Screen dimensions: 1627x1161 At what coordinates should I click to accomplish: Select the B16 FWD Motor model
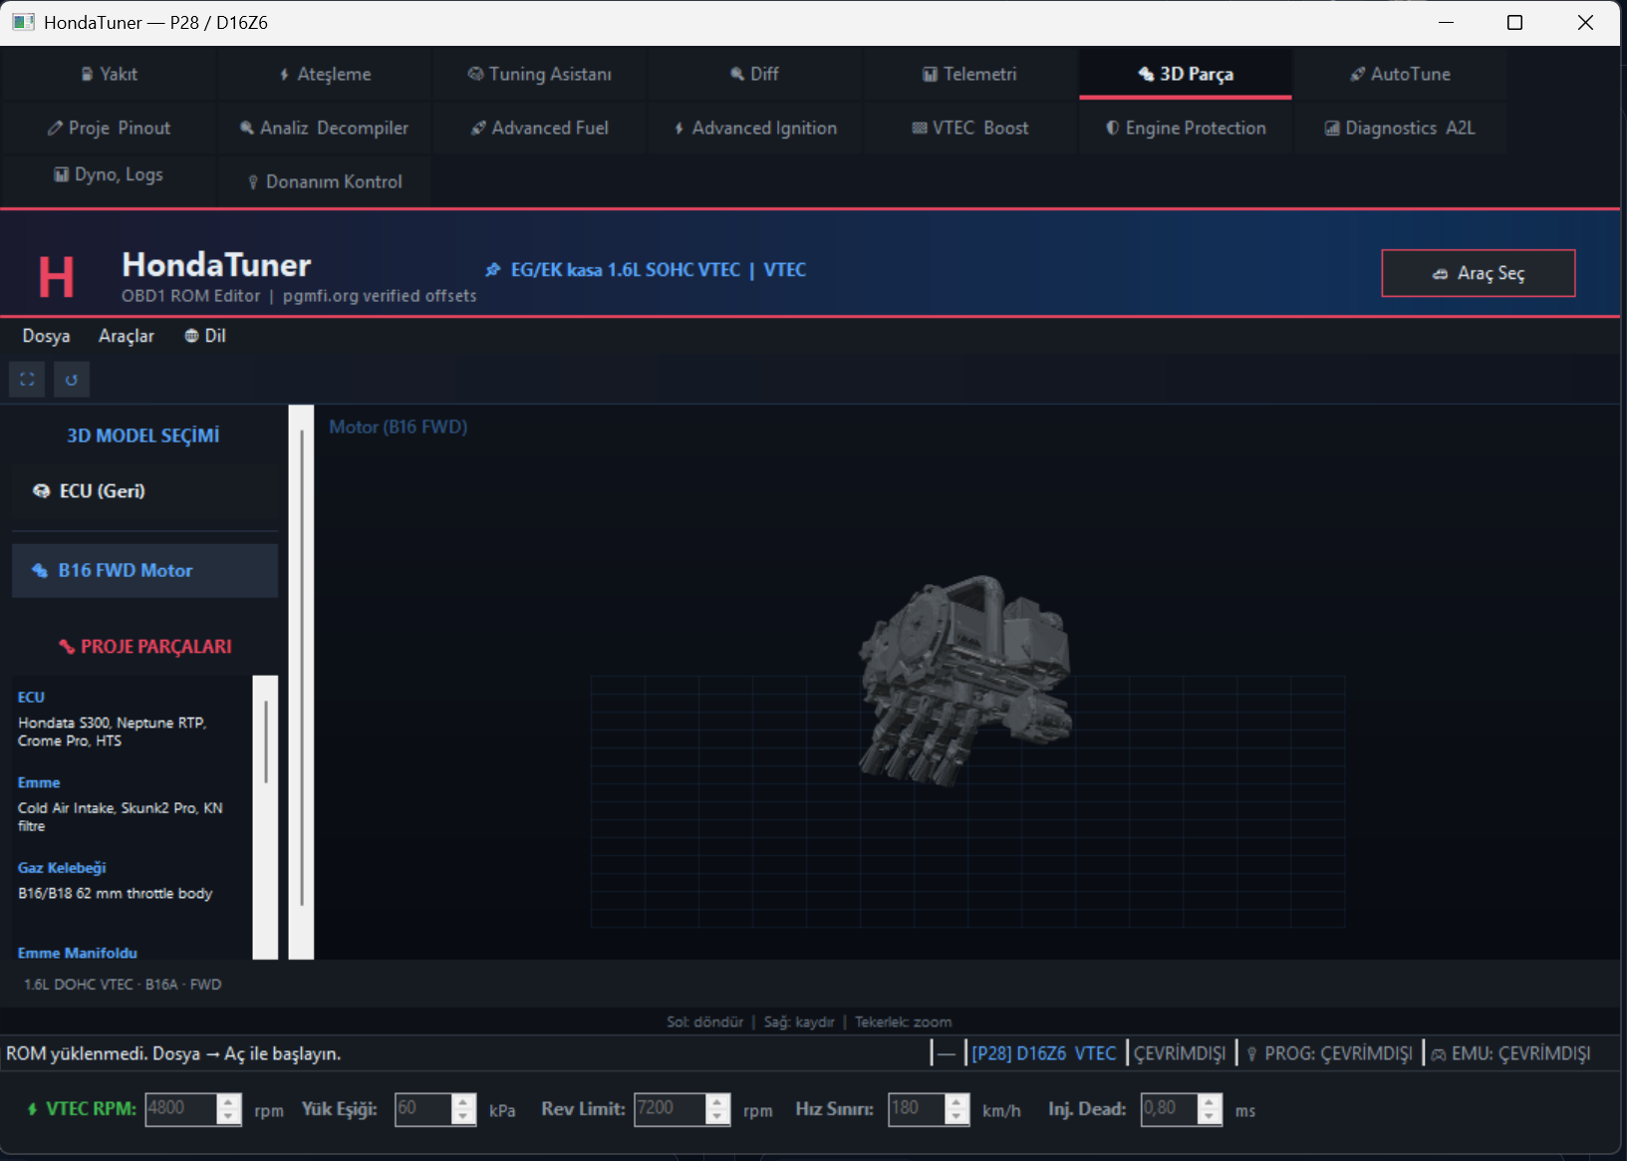point(144,571)
